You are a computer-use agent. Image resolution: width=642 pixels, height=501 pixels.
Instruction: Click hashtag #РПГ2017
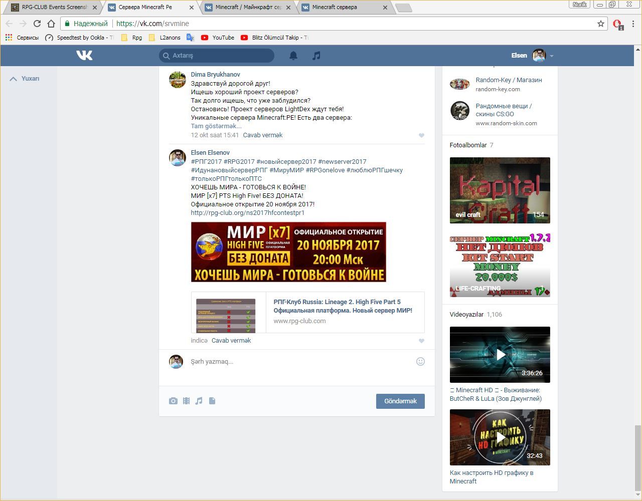pos(206,162)
